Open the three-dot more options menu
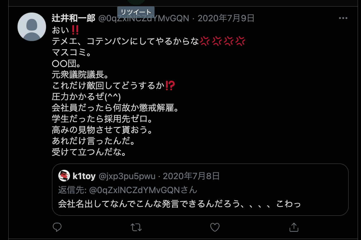 tap(343, 18)
